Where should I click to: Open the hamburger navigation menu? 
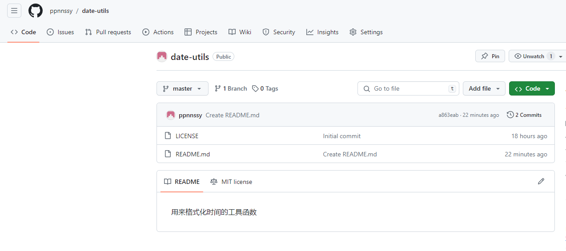(14, 11)
